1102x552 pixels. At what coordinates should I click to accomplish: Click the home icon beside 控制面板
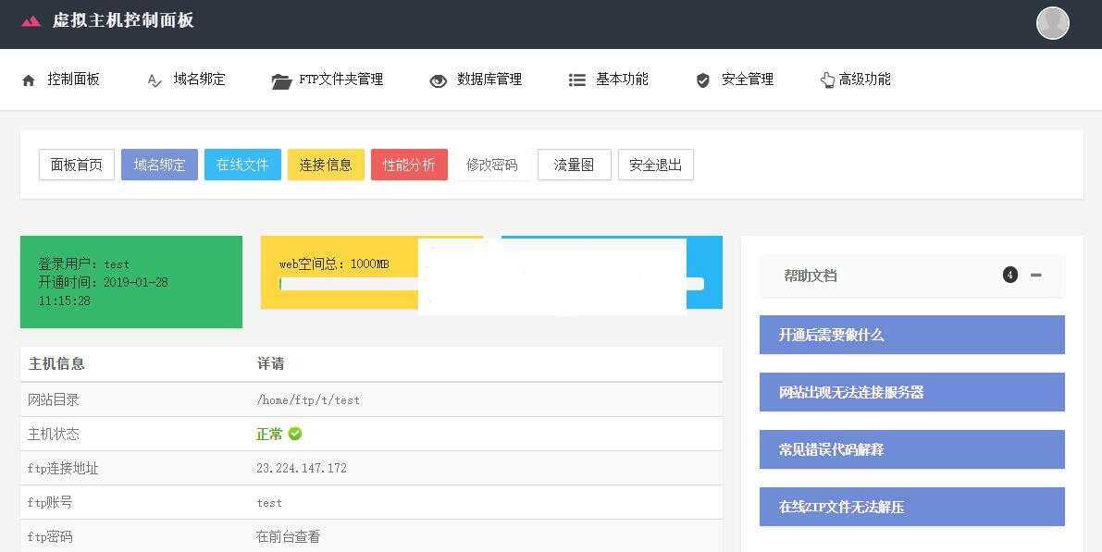29,80
